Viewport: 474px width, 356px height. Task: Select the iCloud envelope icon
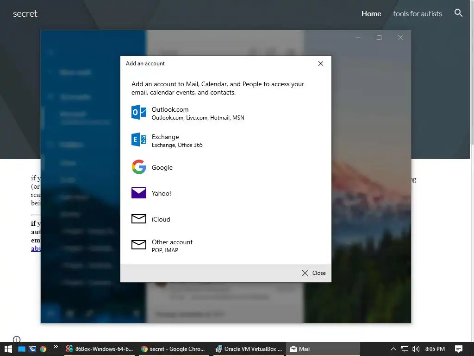[x=139, y=219]
